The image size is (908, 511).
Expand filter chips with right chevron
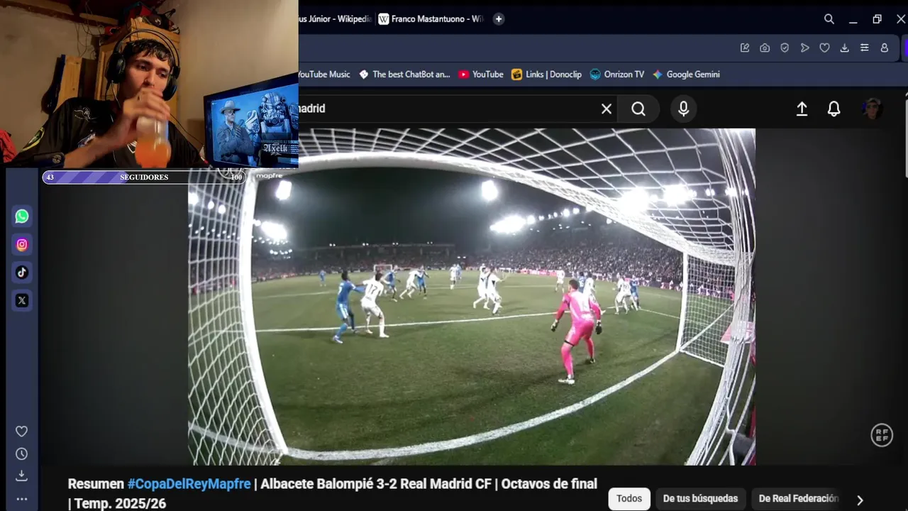pos(860,500)
